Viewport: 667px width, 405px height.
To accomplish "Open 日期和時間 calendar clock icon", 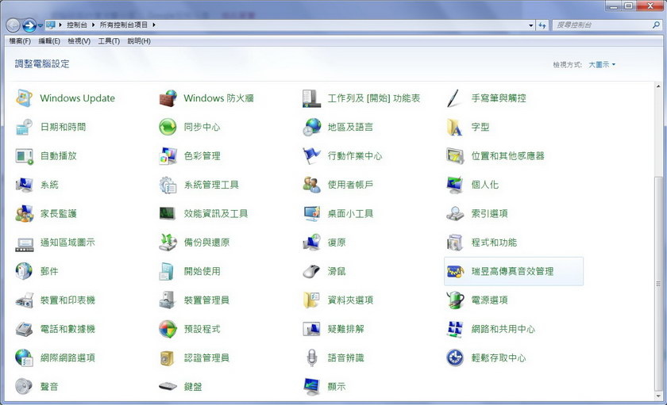I will (x=24, y=127).
